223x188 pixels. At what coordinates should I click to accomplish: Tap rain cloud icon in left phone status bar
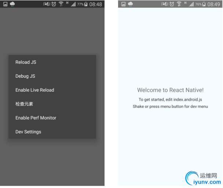(12, 4)
